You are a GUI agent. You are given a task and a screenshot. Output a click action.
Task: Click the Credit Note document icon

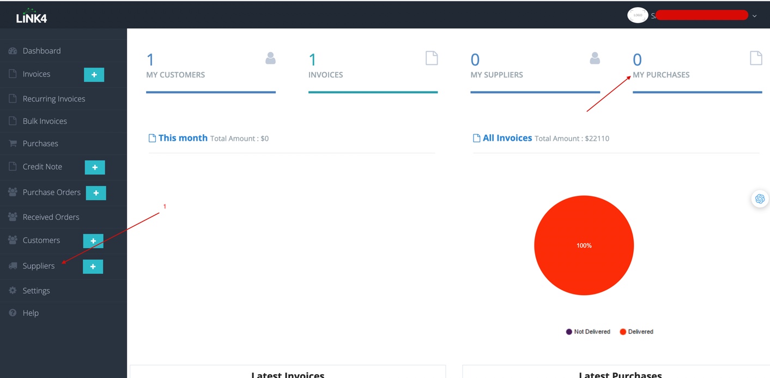click(13, 166)
